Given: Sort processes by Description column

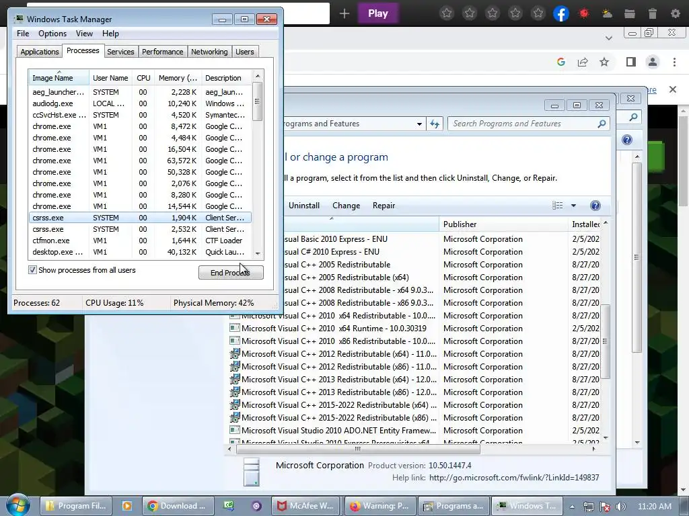Looking at the screenshot, I should coord(226,78).
